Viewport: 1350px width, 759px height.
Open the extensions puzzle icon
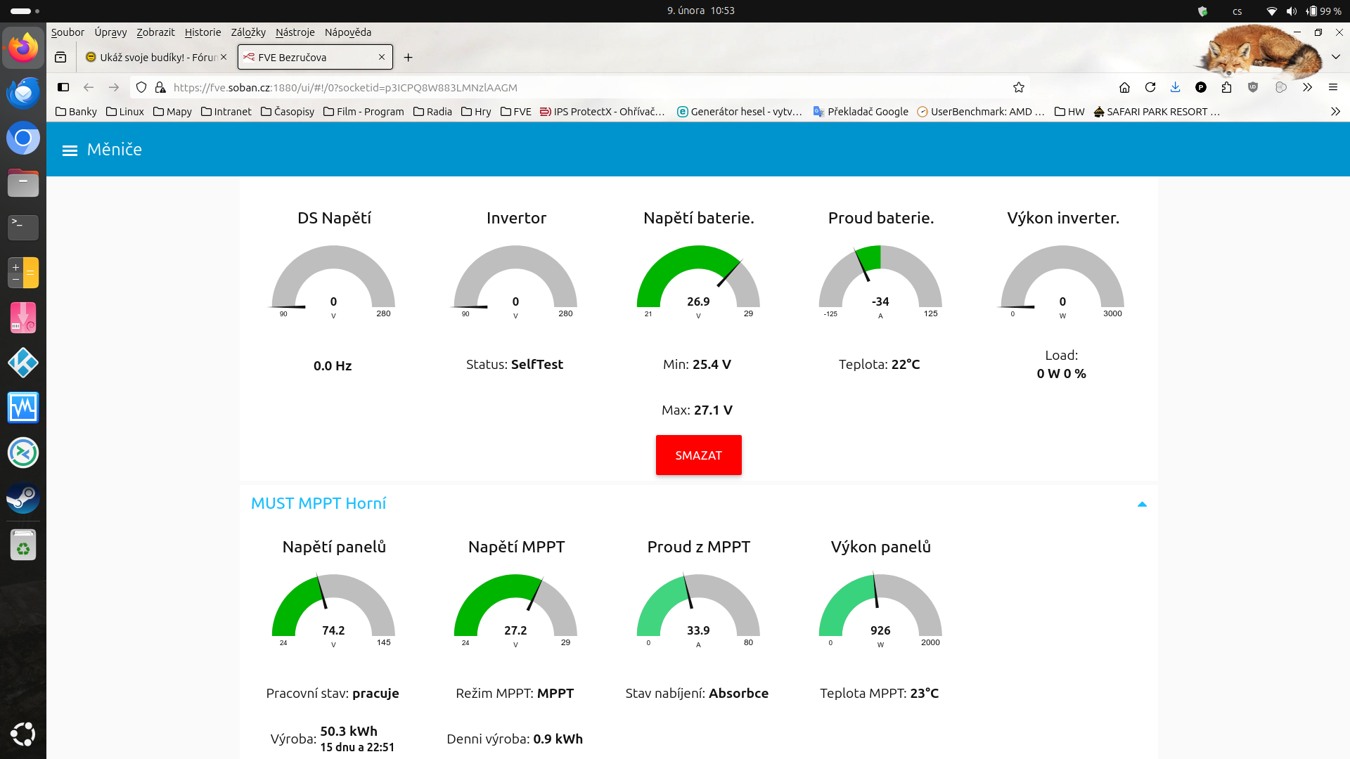tap(1226, 87)
